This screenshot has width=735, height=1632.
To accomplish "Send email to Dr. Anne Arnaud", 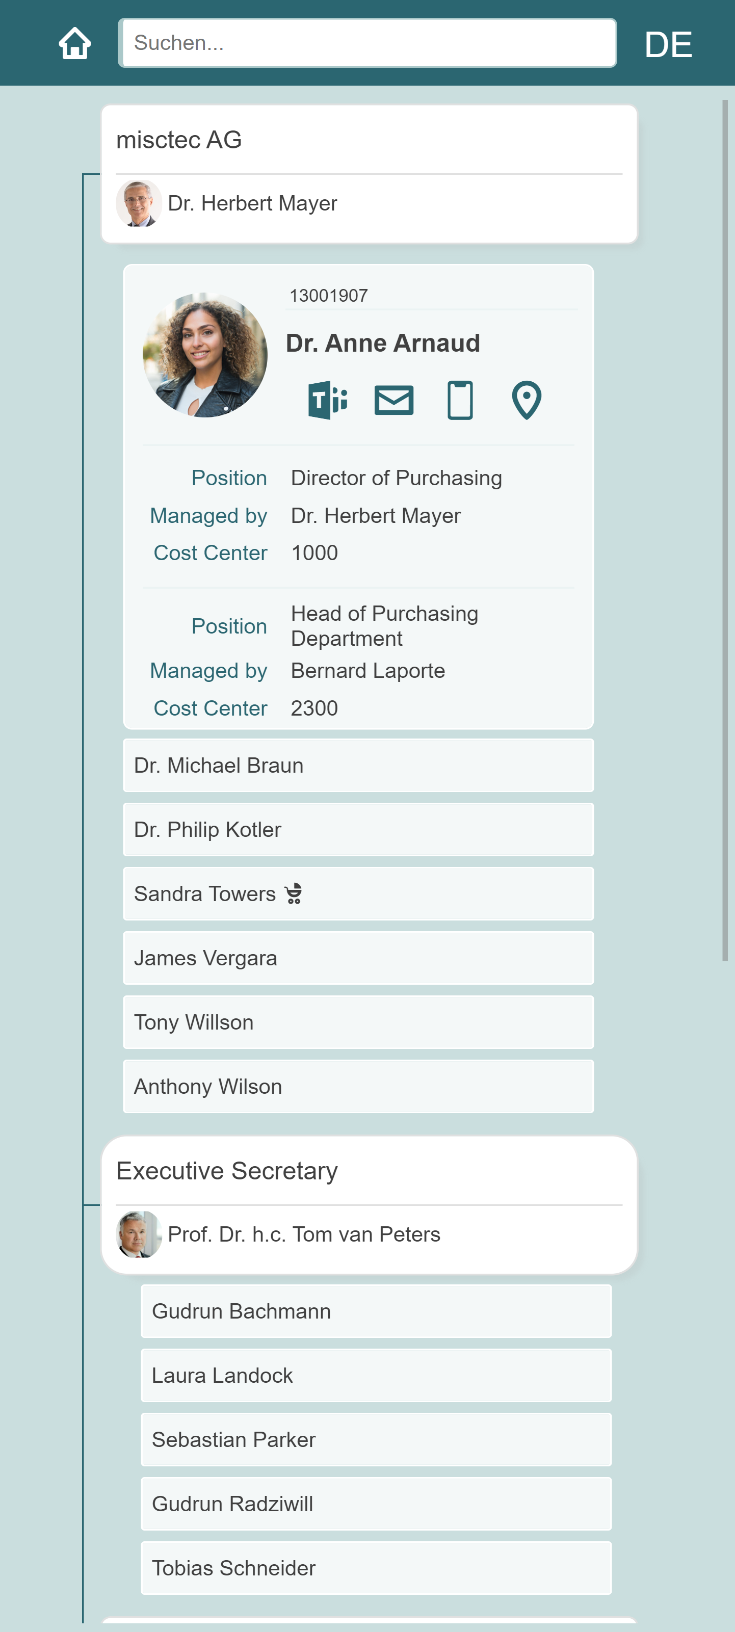I will pos(393,400).
